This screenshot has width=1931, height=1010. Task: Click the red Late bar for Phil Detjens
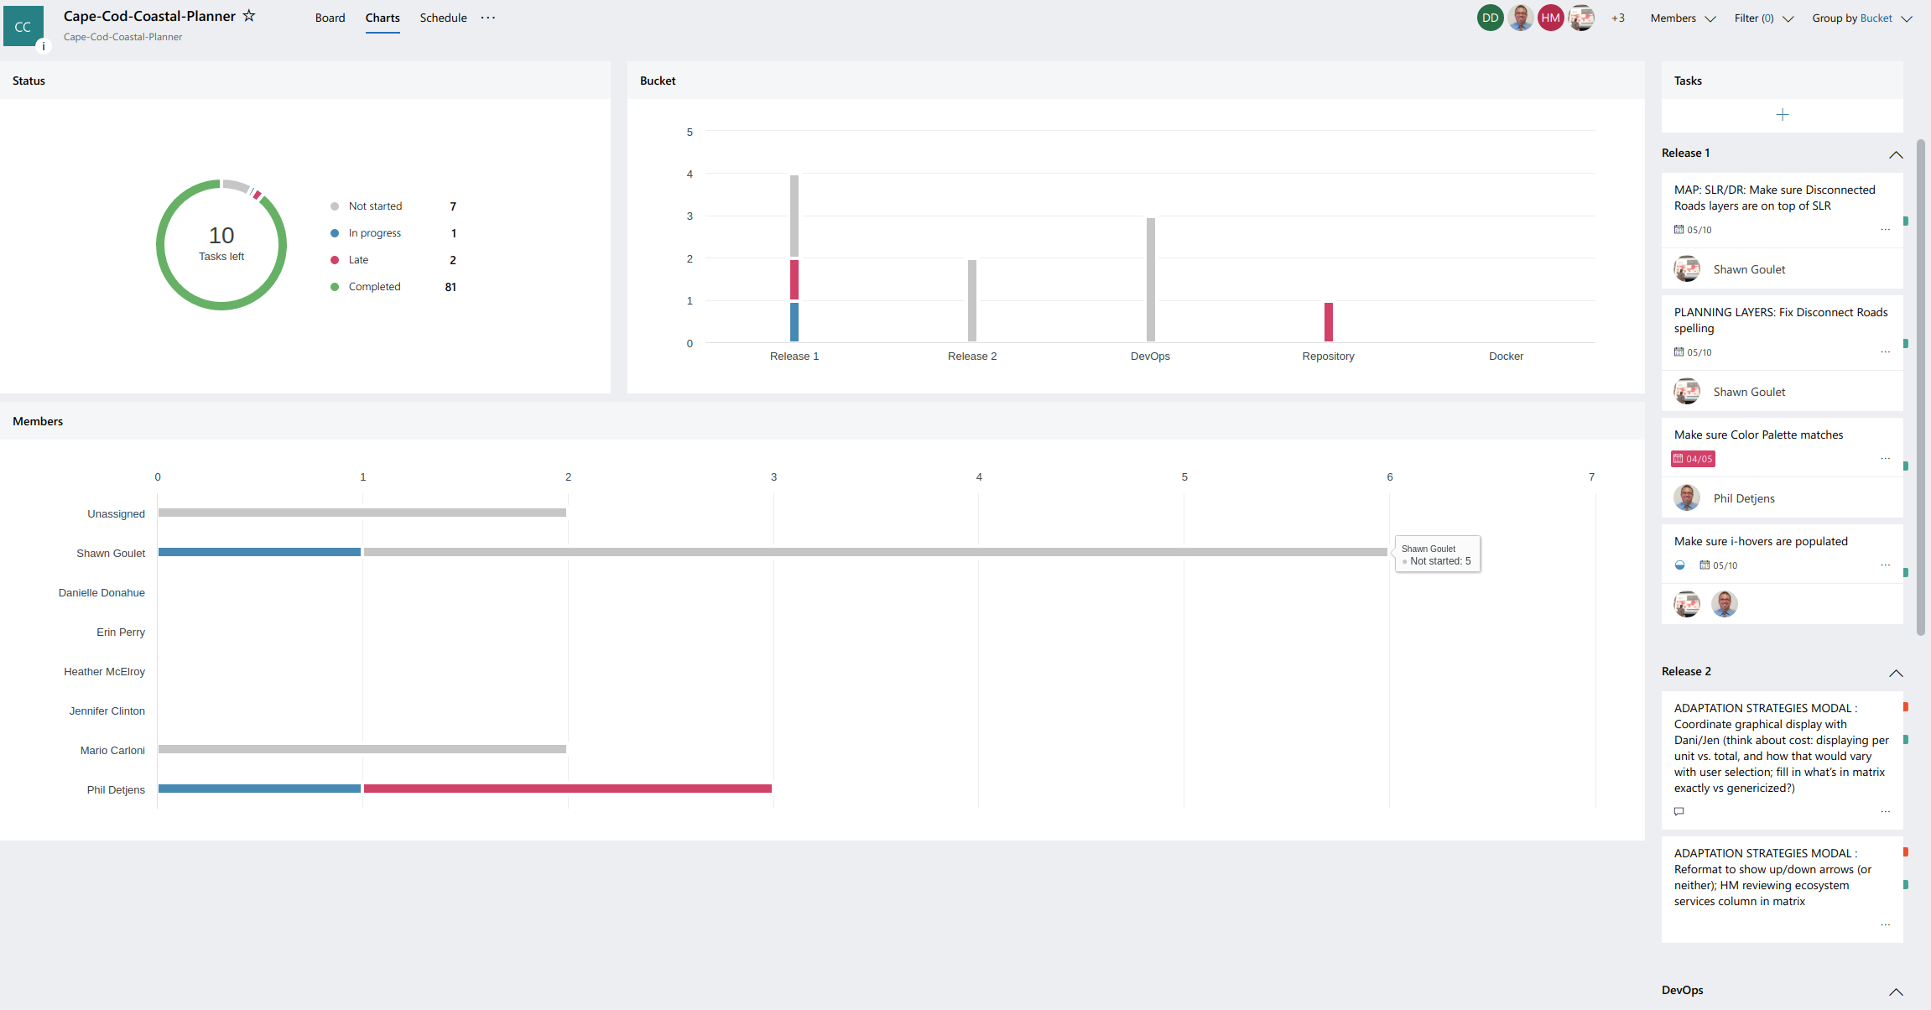[567, 789]
